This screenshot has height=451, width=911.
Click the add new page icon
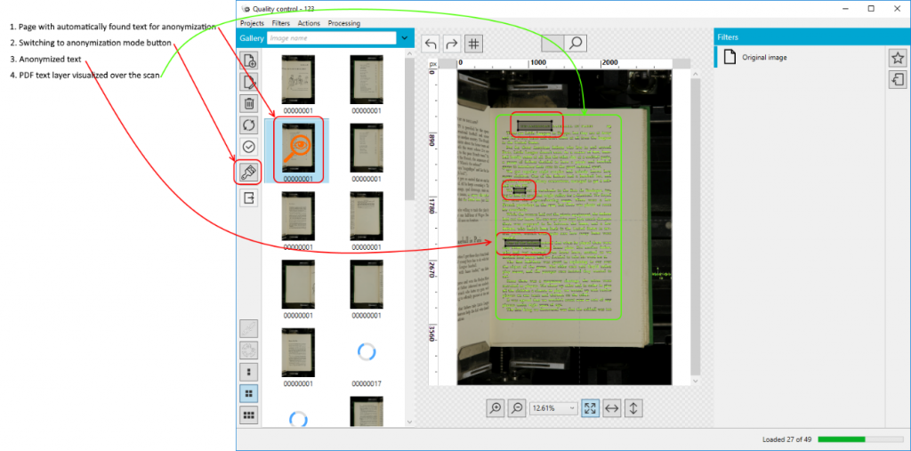(249, 61)
